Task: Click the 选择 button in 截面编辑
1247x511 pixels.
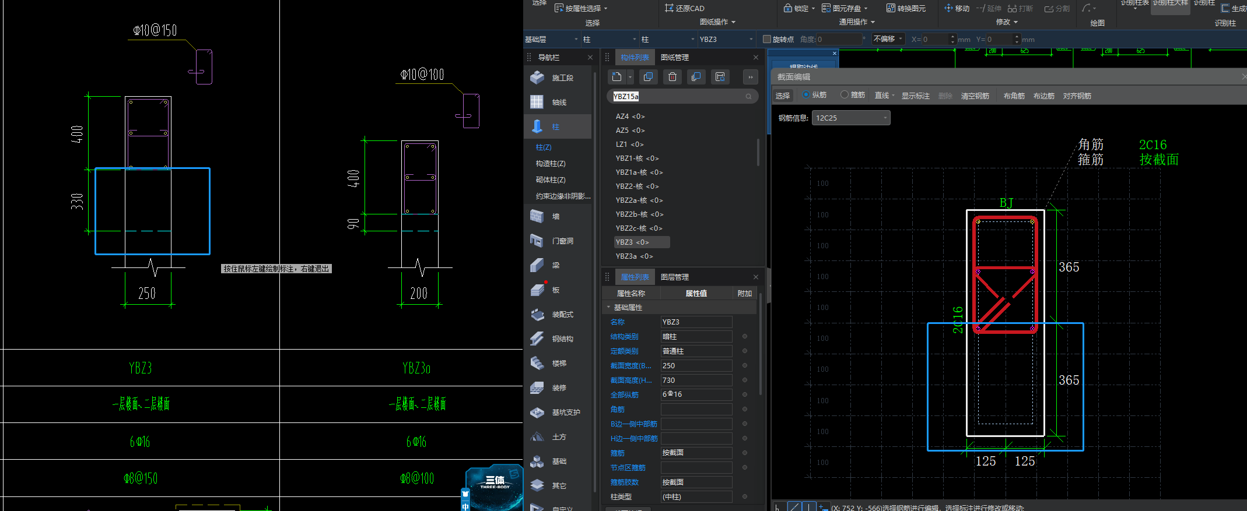Action: click(783, 96)
